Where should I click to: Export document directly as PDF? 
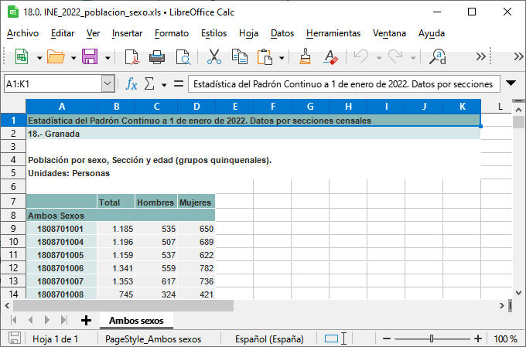click(x=131, y=56)
